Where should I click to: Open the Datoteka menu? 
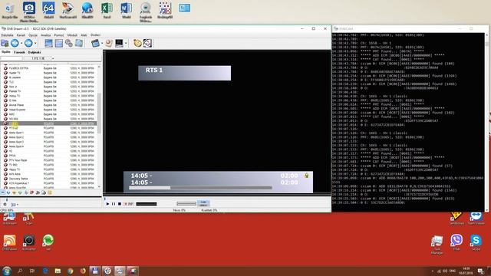tap(7, 35)
